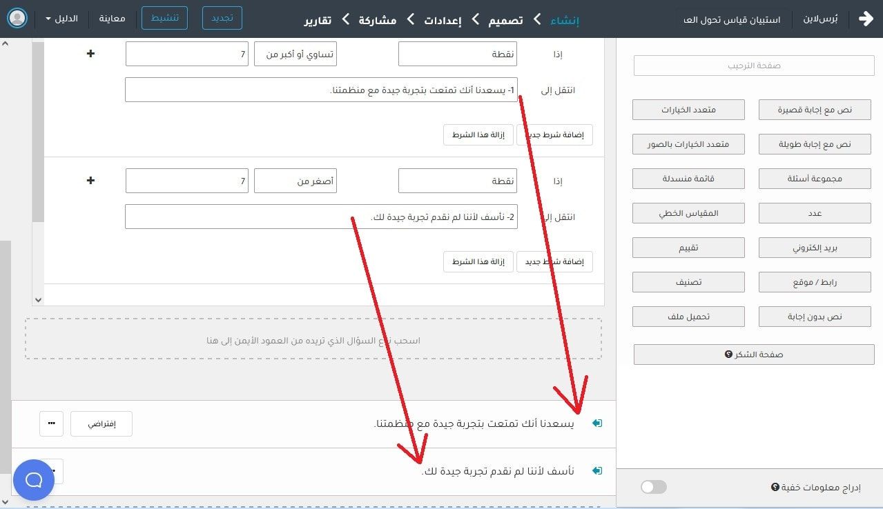883x509 pixels.
Task: Select the صفحة الترحيب field
Action: [754, 66]
